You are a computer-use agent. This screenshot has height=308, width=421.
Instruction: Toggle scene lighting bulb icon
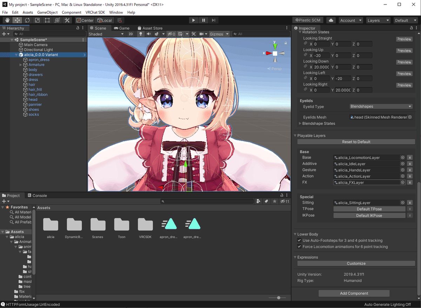pos(141,34)
